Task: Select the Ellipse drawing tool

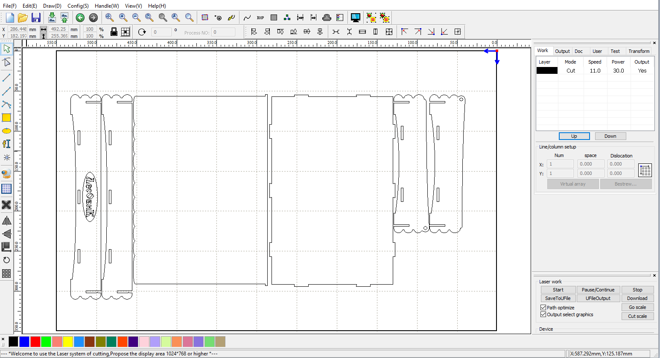Action: (6, 131)
